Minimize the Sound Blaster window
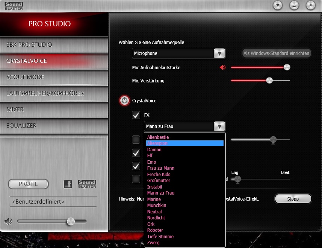 pos(294,5)
